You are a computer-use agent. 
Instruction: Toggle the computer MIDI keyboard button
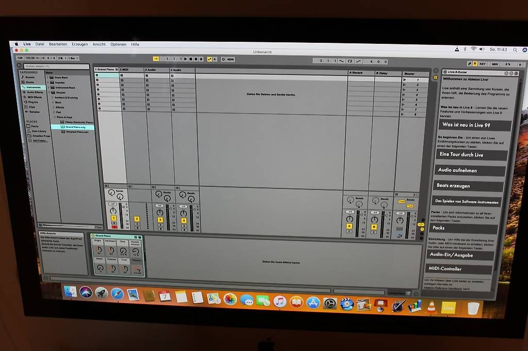(x=475, y=63)
